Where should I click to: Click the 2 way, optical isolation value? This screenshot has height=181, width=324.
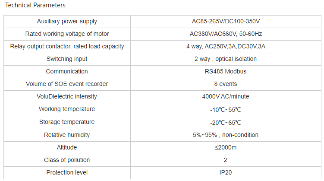pos(226,59)
